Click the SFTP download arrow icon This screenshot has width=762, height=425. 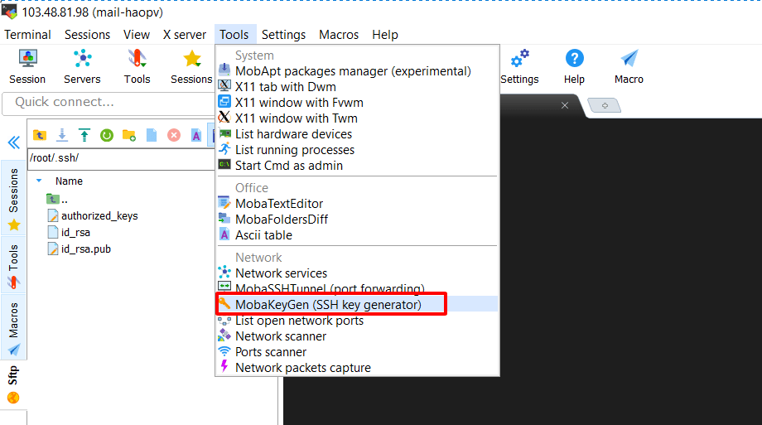(x=62, y=135)
